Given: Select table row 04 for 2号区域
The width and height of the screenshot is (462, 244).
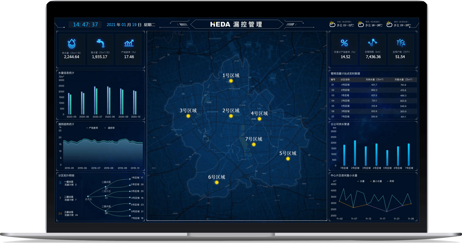Looking at the screenshot, I should 373,101.
